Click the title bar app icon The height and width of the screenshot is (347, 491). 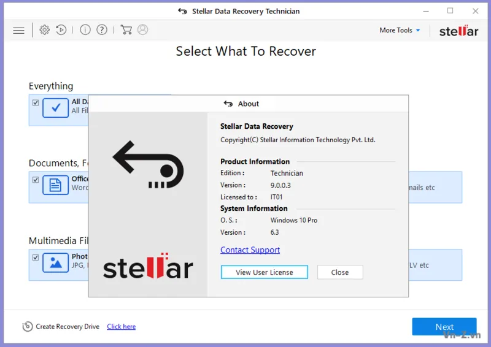click(182, 11)
